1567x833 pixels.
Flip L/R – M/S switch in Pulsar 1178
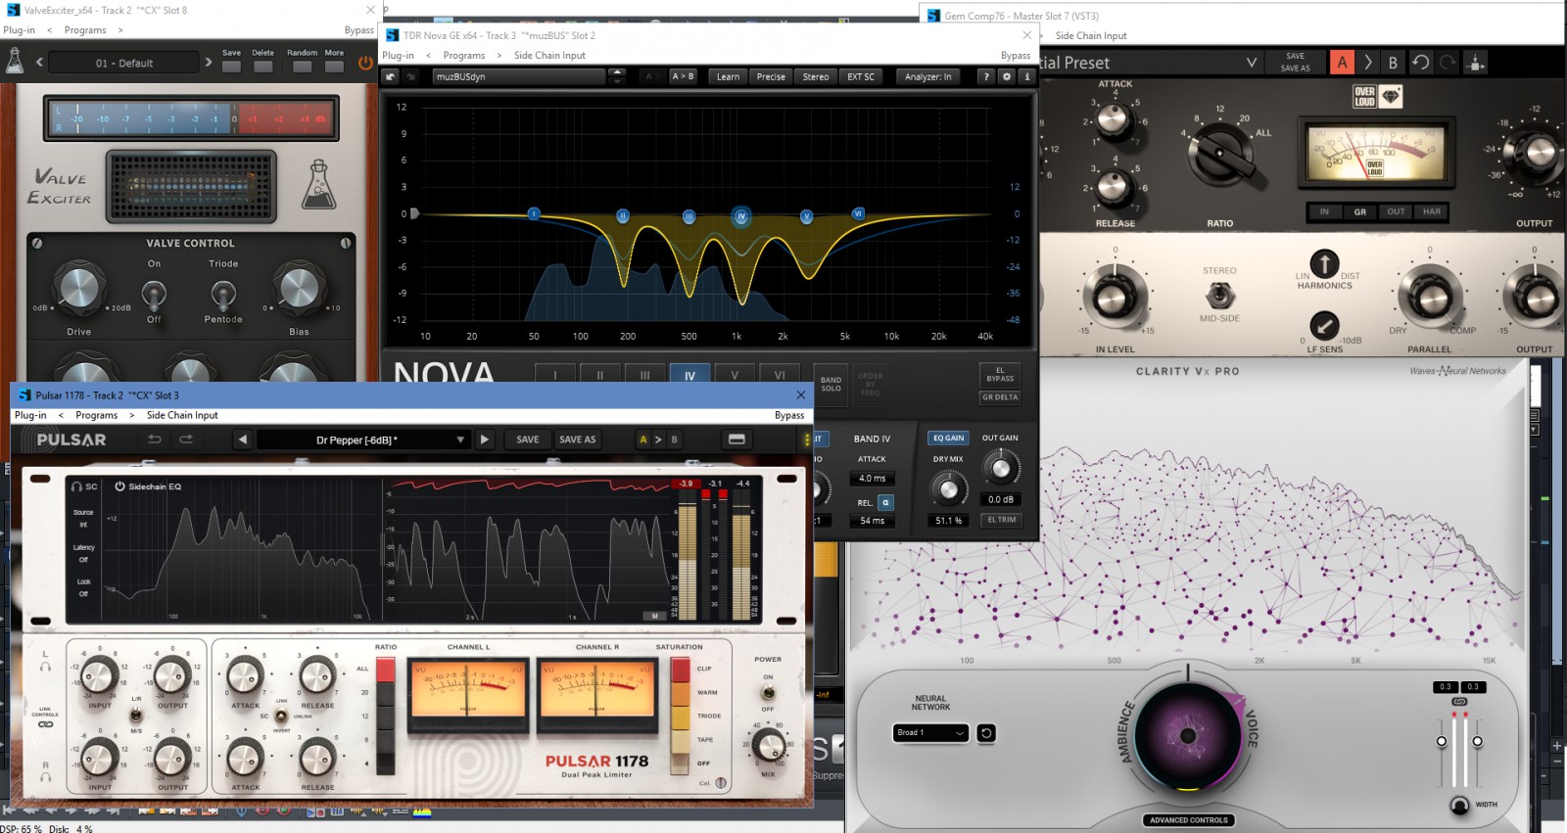136,716
